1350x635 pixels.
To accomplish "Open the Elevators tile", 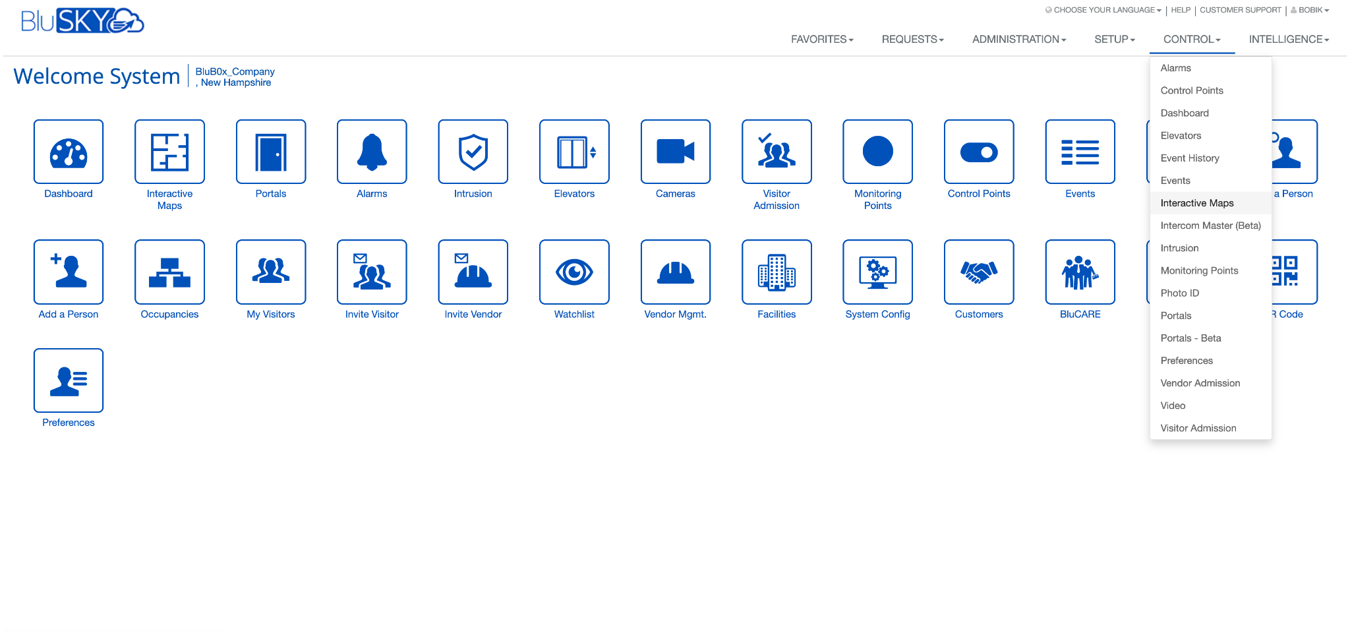I will [574, 151].
